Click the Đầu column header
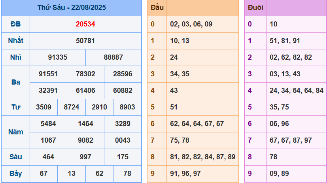This screenshot has width=327, height=183. tap(157, 8)
